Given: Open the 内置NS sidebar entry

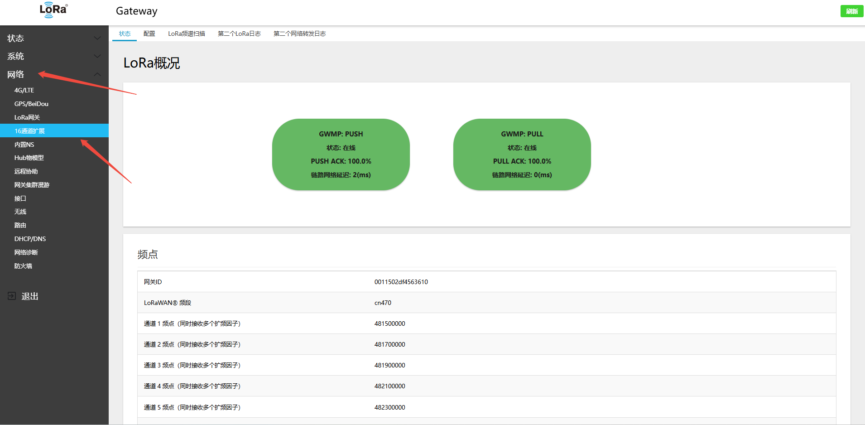Looking at the screenshot, I should coord(24,145).
